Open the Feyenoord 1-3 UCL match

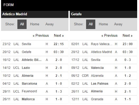pos(35,91)
